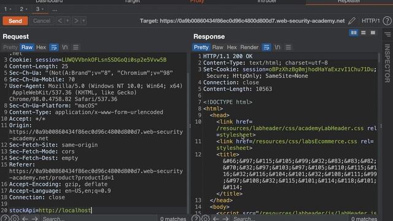Click the request search field

coord(99,219)
